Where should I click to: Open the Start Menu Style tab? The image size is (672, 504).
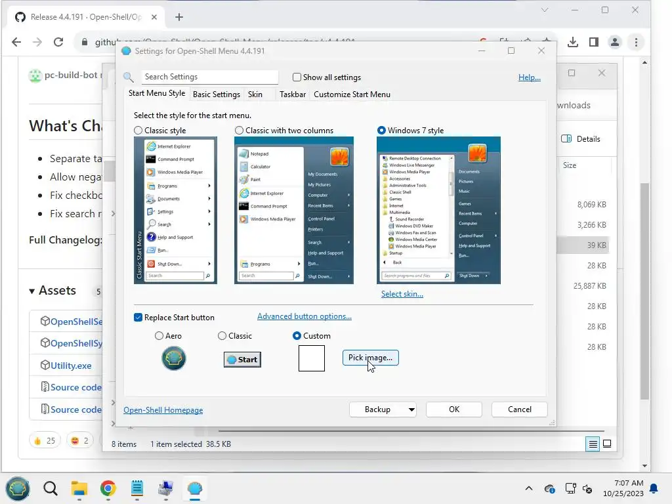[x=157, y=93]
